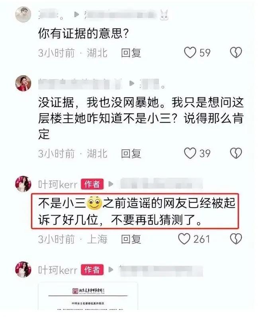258x317 pixels.
Task: Dislike the '你有证据的意思?' comment
Action: coord(236,53)
